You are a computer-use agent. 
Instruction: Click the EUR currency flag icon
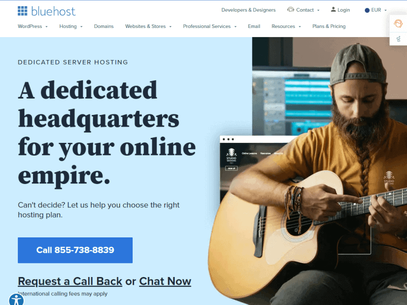(367, 10)
